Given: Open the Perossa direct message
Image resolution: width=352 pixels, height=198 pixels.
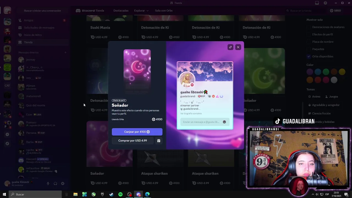Looking at the screenshot, I should tap(42, 133).
